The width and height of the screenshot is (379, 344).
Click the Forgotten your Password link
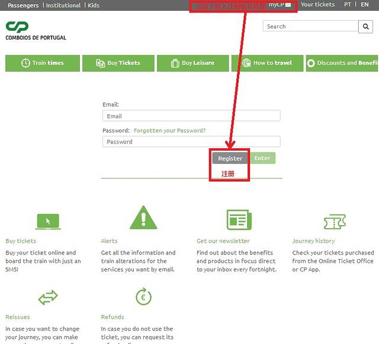(169, 130)
